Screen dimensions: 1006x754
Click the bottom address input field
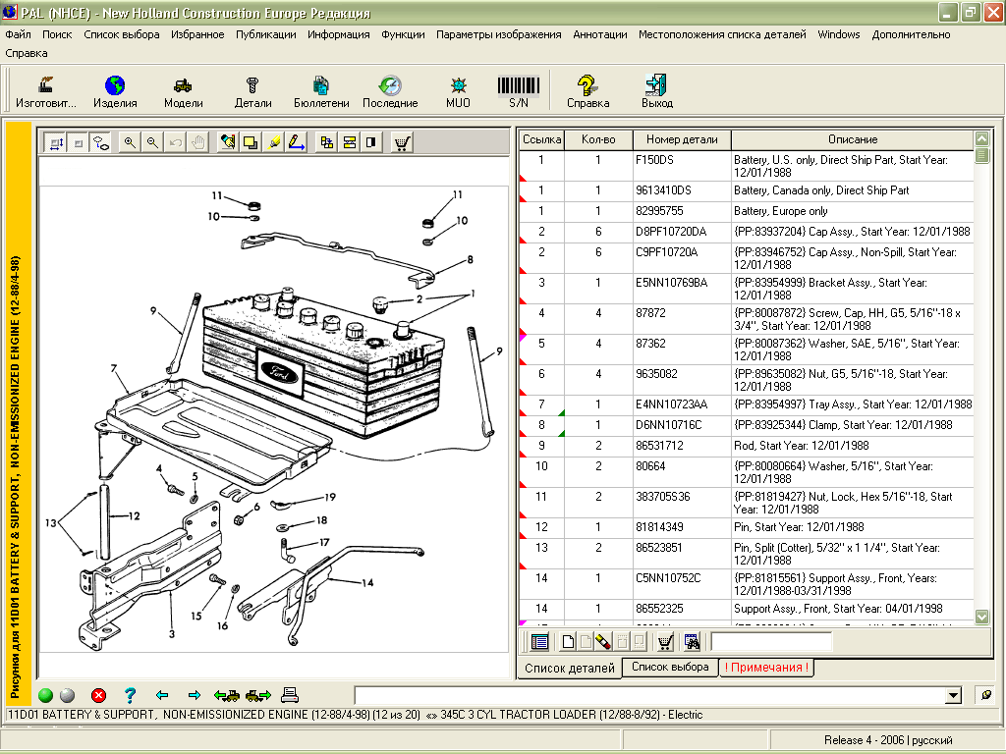pyautogui.click(x=650, y=696)
